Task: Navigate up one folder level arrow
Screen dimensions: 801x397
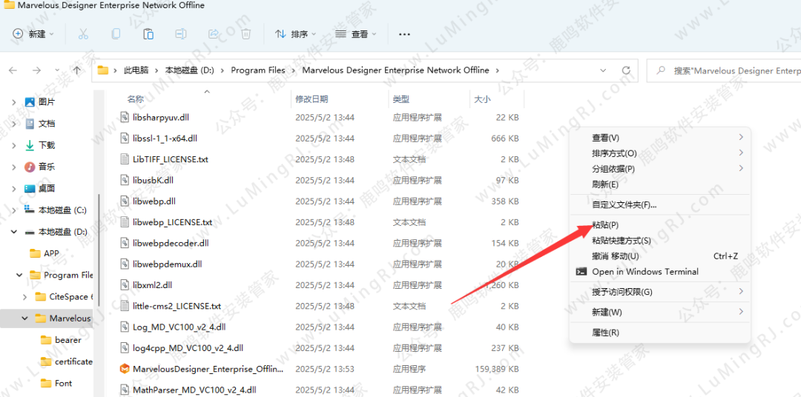Action: click(77, 70)
